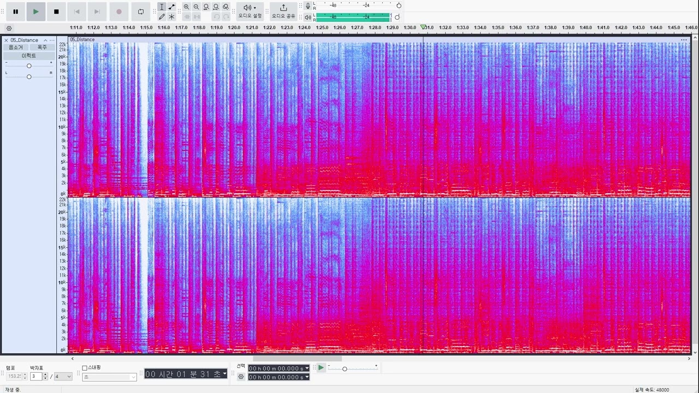The image size is (699, 393).
Task: Select the Draw pencil tool
Action: coord(162,17)
